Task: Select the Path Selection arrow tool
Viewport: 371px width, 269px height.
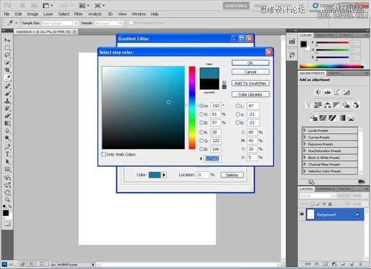Action: click(x=7, y=162)
